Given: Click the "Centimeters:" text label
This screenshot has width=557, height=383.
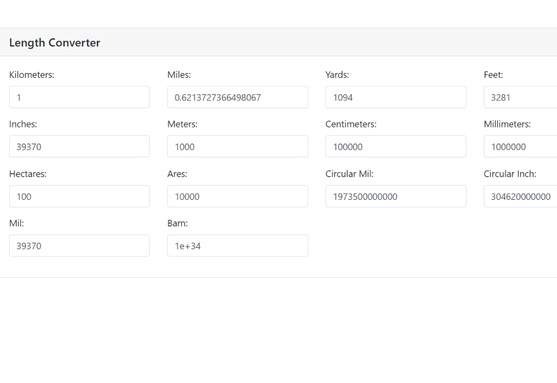Looking at the screenshot, I should point(351,124).
